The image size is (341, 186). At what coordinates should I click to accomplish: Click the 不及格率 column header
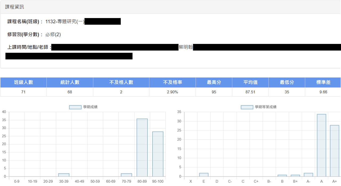pos(172,82)
